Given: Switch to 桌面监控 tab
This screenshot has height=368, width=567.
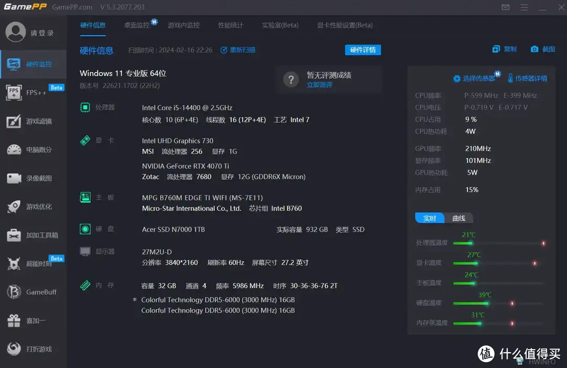Looking at the screenshot, I should (136, 25).
